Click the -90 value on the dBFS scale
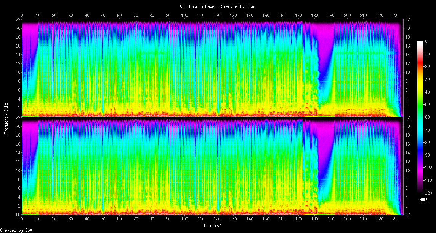436x233 pixels. pyautogui.click(x=428, y=155)
